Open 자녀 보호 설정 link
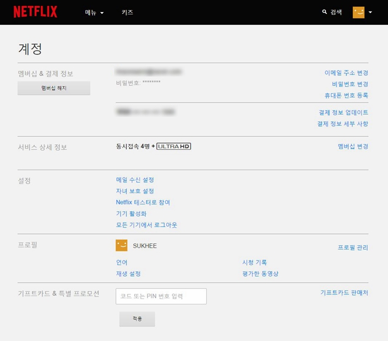This screenshot has height=341, width=388. click(x=135, y=191)
